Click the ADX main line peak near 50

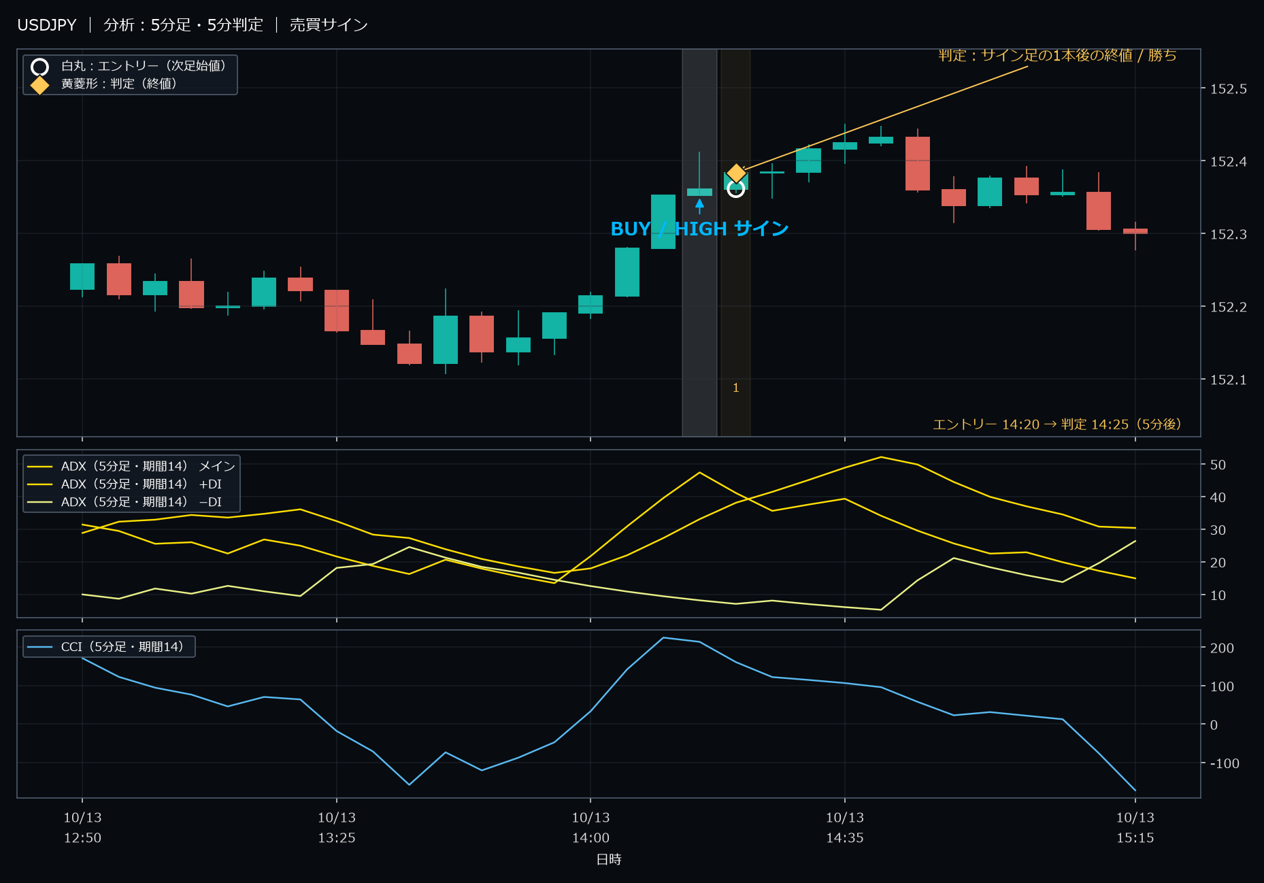tap(881, 457)
